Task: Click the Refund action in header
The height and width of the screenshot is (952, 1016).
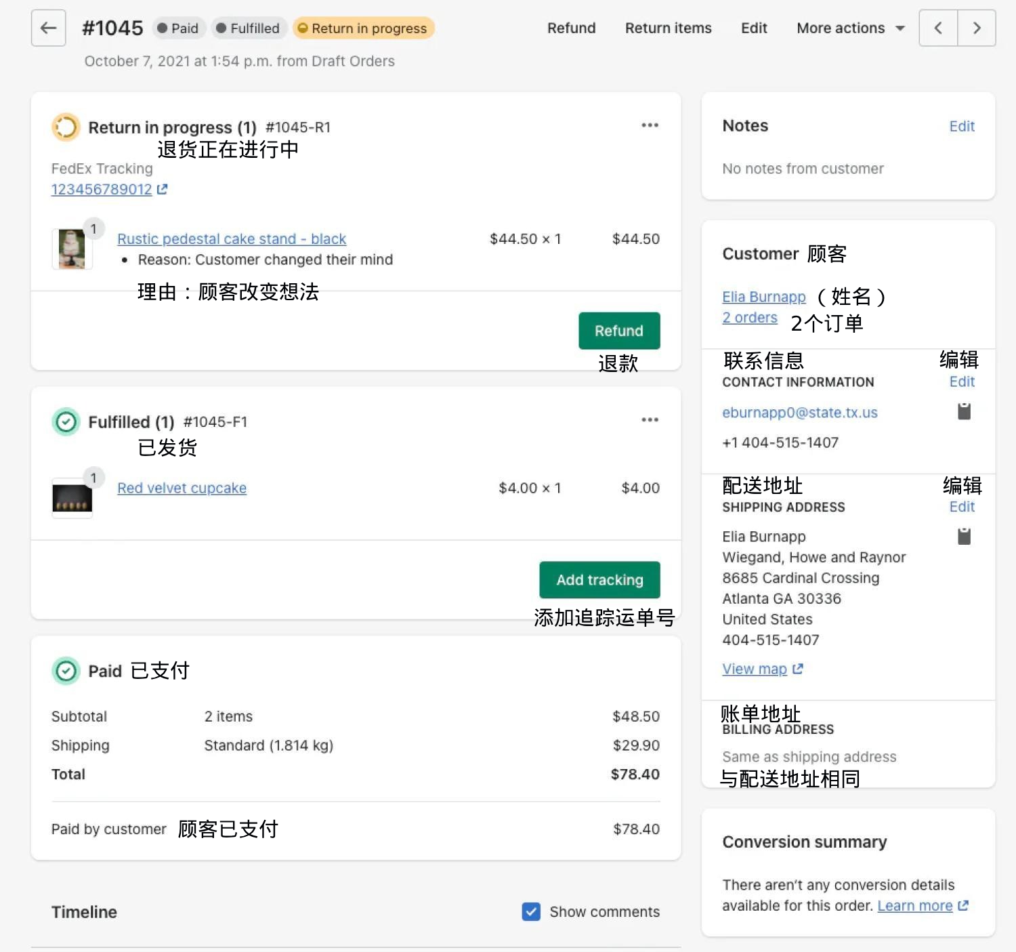Action: pyautogui.click(x=571, y=28)
